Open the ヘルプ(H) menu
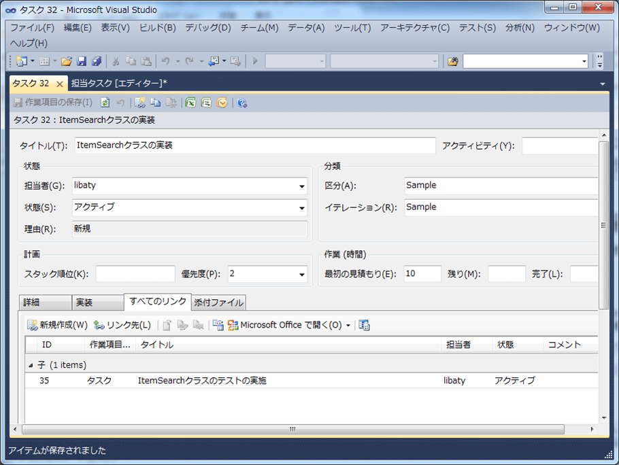The image size is (619, 465). (29, 43)
